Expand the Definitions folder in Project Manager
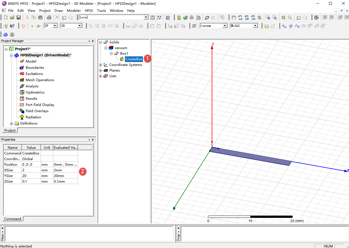This screenshot has width=349, height=248. (12, 123)
